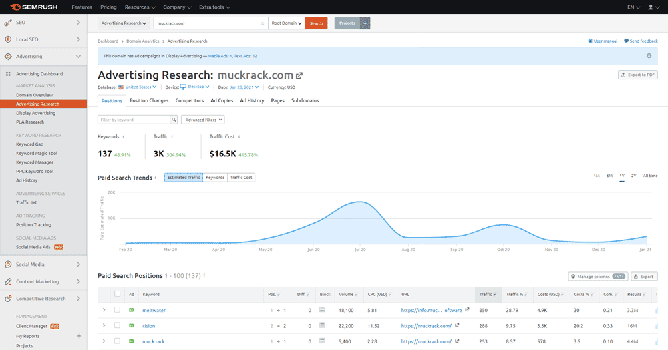Viewport: 668px width, 350px height.
Task: Open the user account icon menu
Action: 653,7
